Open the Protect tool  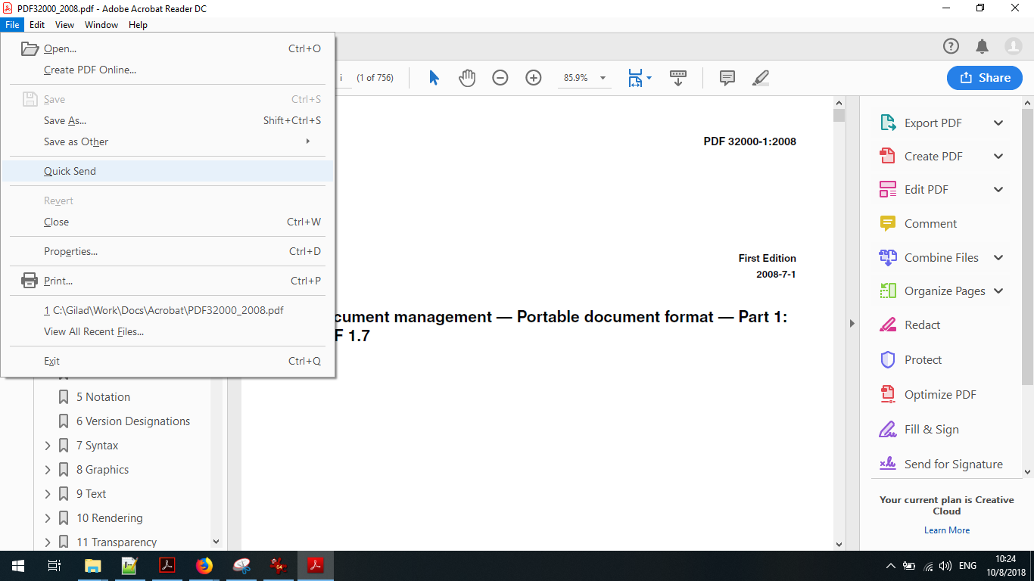922,359
